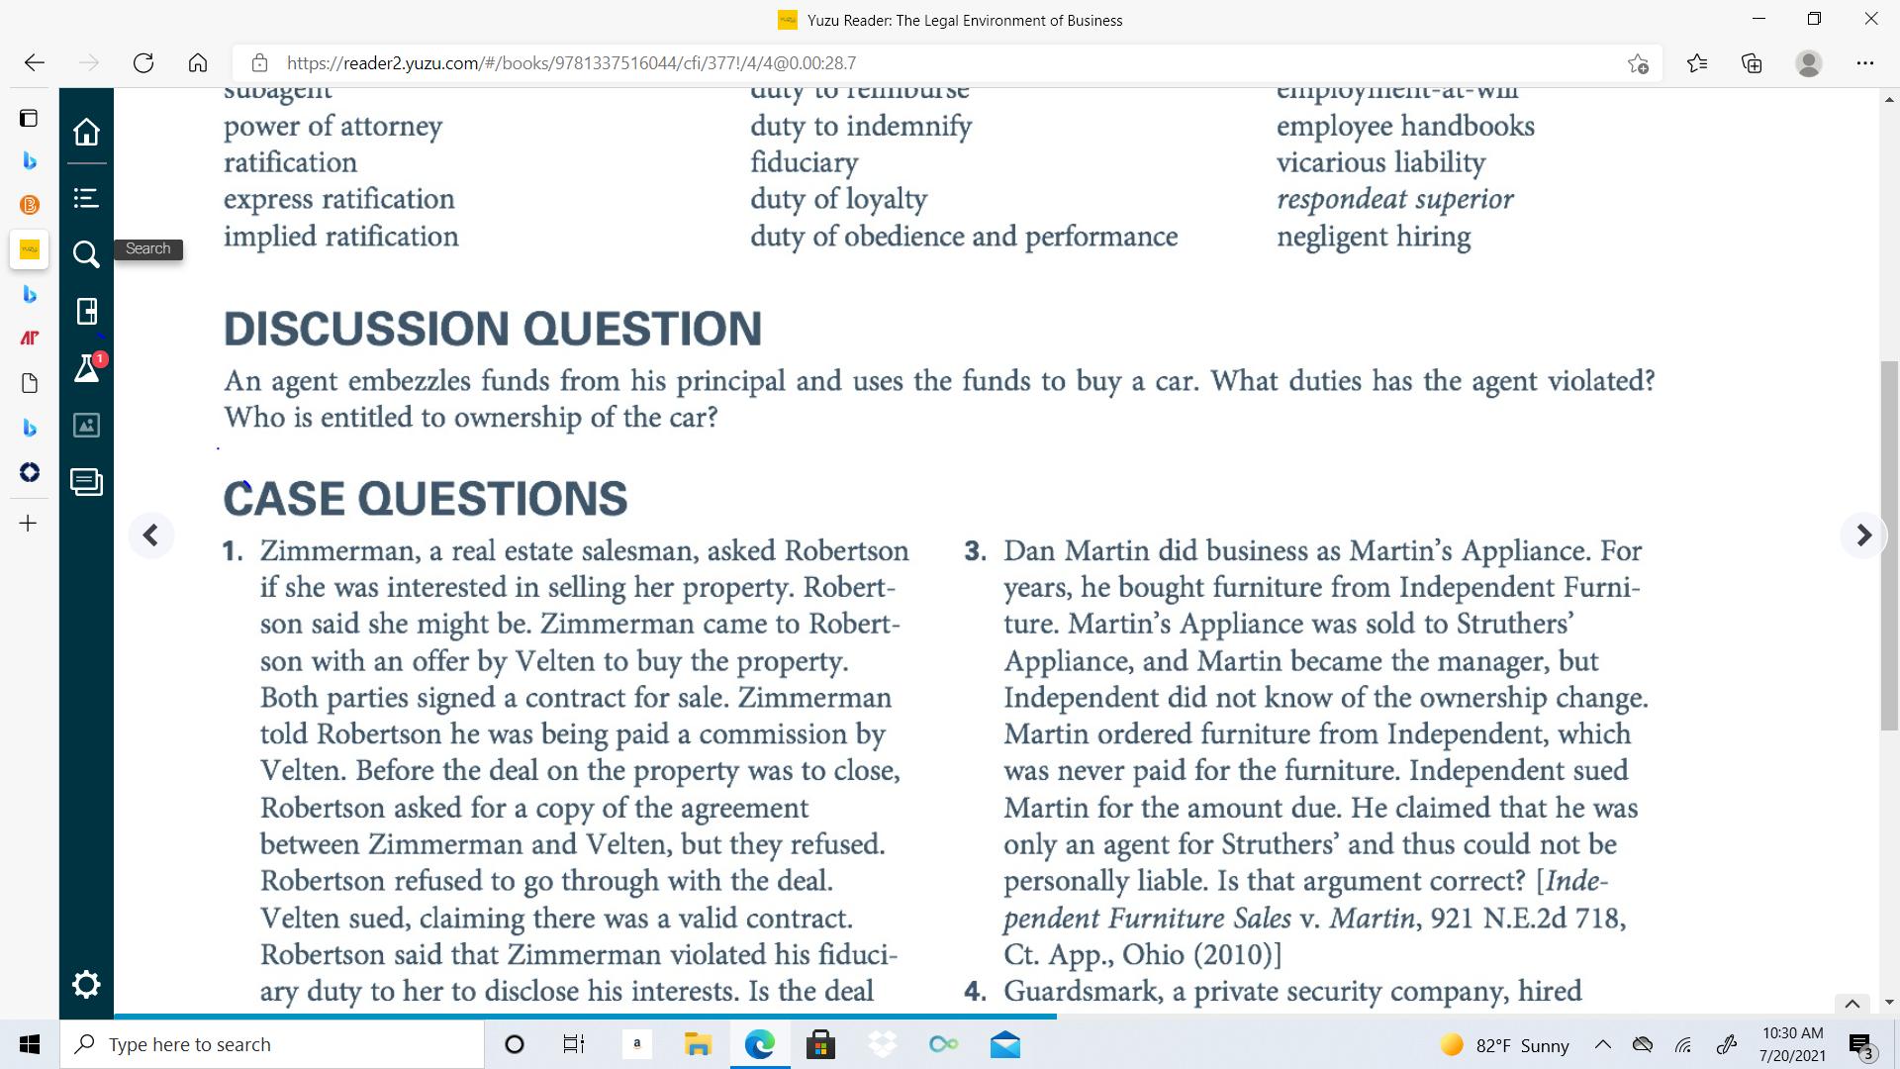Open browser settings and more menu
The width and height of the screenshot is (1900, 1069).
(1864, 63)
